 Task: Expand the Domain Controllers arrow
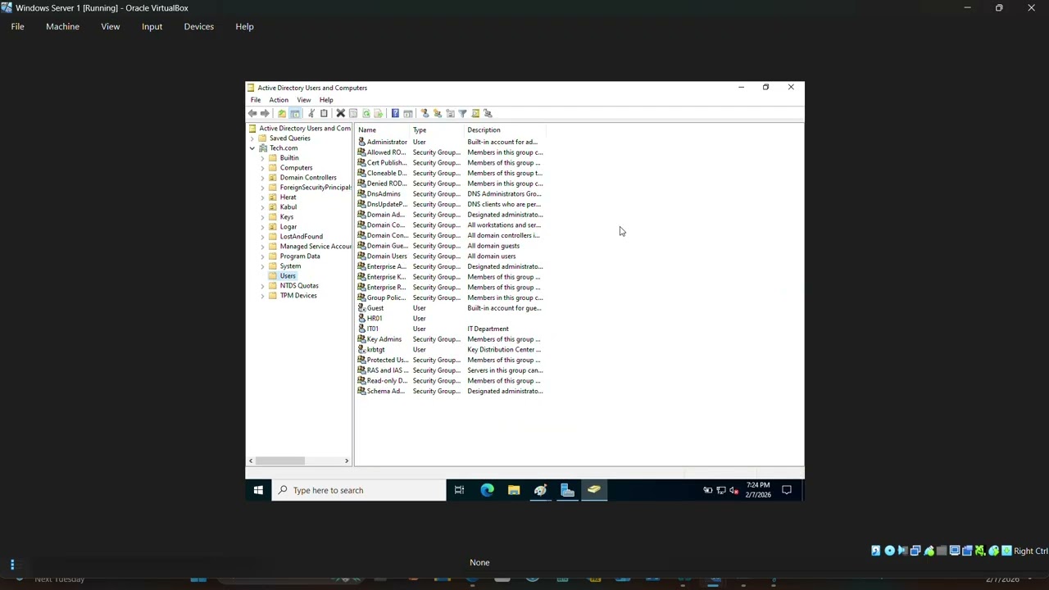(x=262, y=178)
